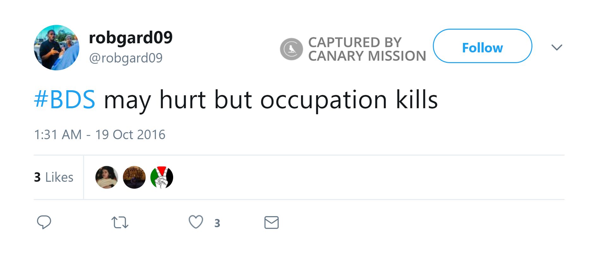Click the tweet text "may hurt but occupation kills"
The width and height of the screenshot is (594, 254).
270,100
